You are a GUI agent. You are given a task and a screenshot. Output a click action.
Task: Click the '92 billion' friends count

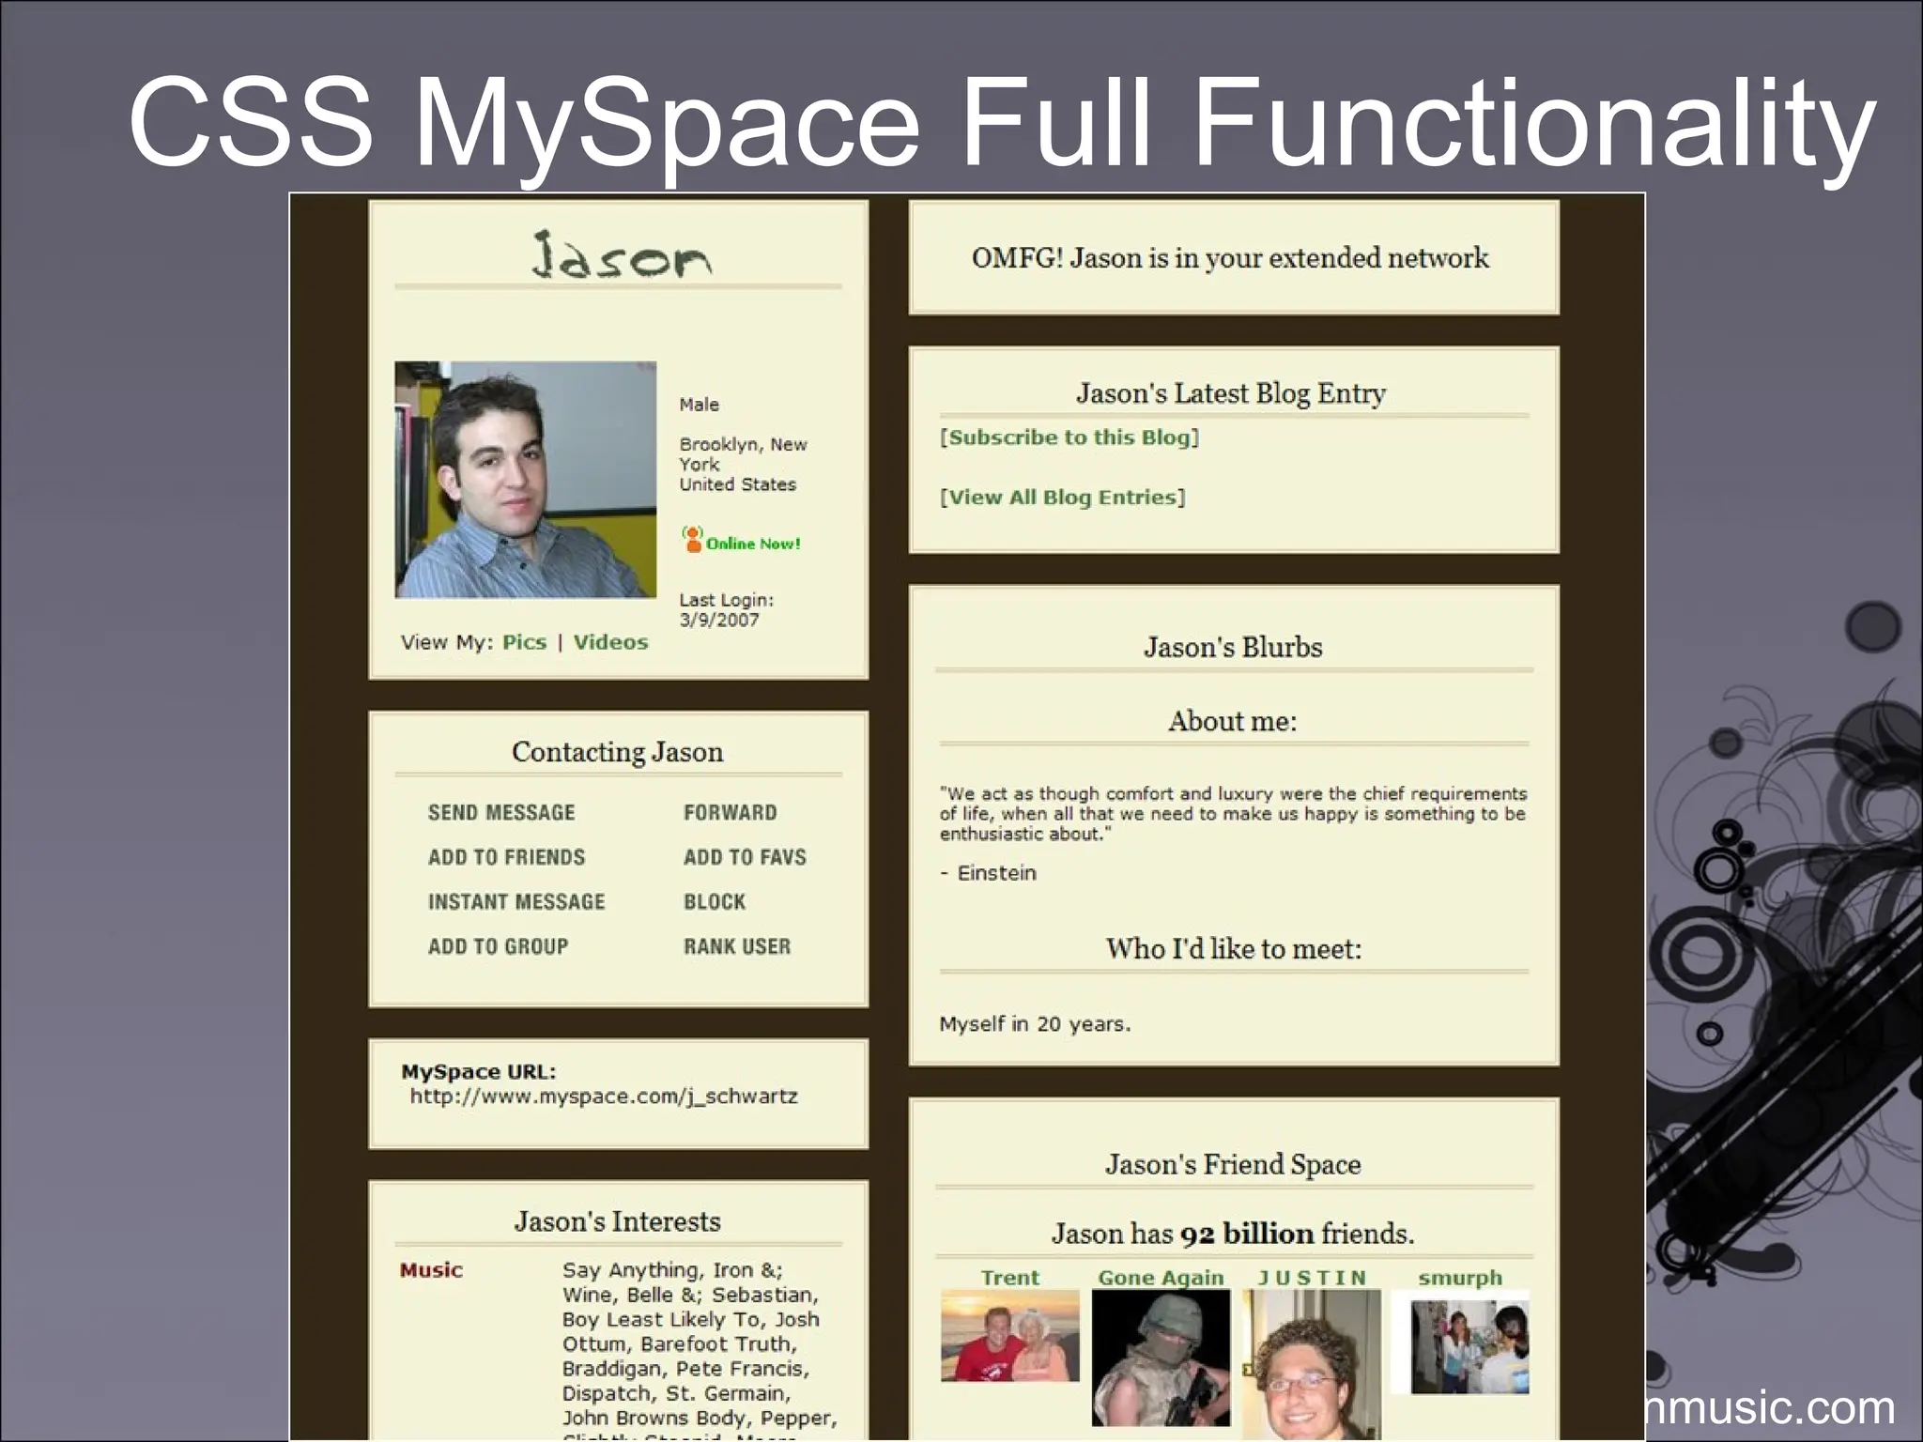click(x=1247, y=1234)
